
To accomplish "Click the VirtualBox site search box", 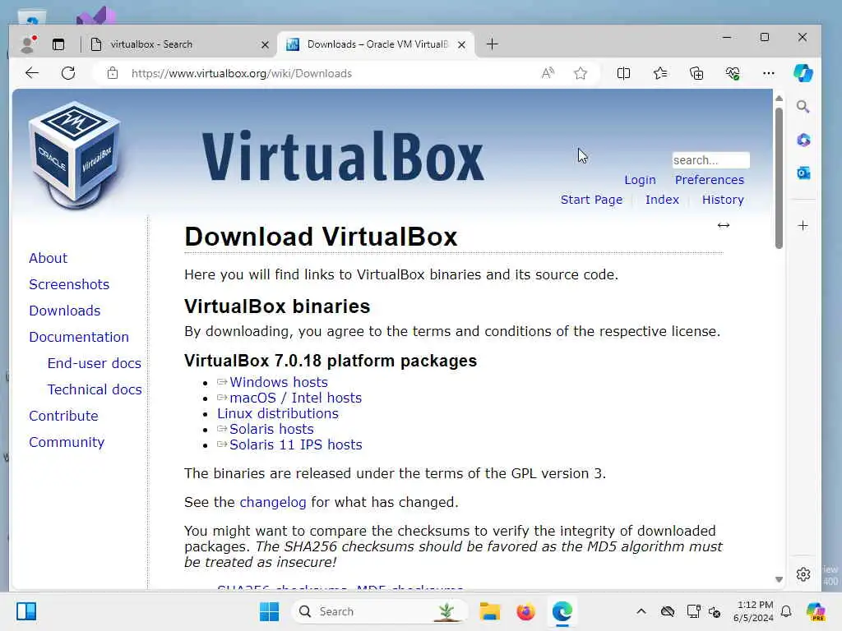I will pyautogui.click(x=710, y=160).
